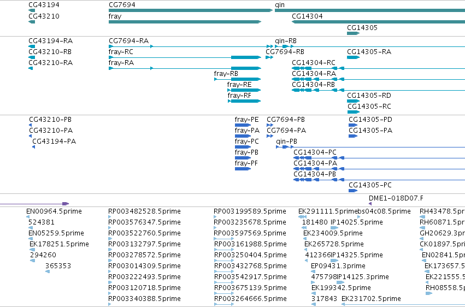
Task: Select the CG14304 gene bar
Action: (x=379, y=22)
